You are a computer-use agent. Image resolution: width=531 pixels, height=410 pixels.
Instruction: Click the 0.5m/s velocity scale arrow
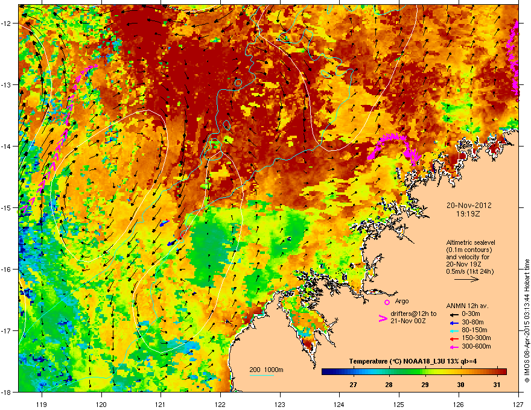click(x=466, y=279)
